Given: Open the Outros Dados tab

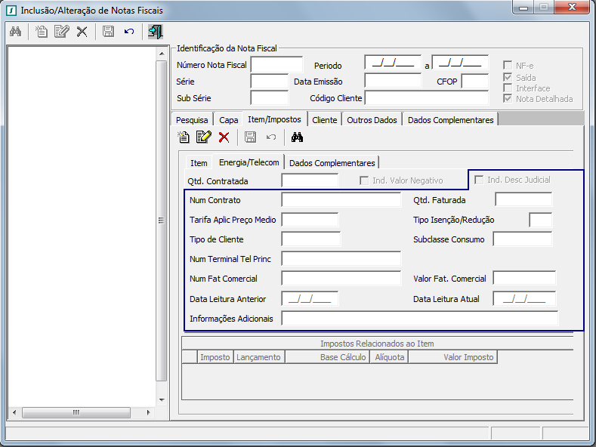Looking at the screenshot, I should 372,120.
